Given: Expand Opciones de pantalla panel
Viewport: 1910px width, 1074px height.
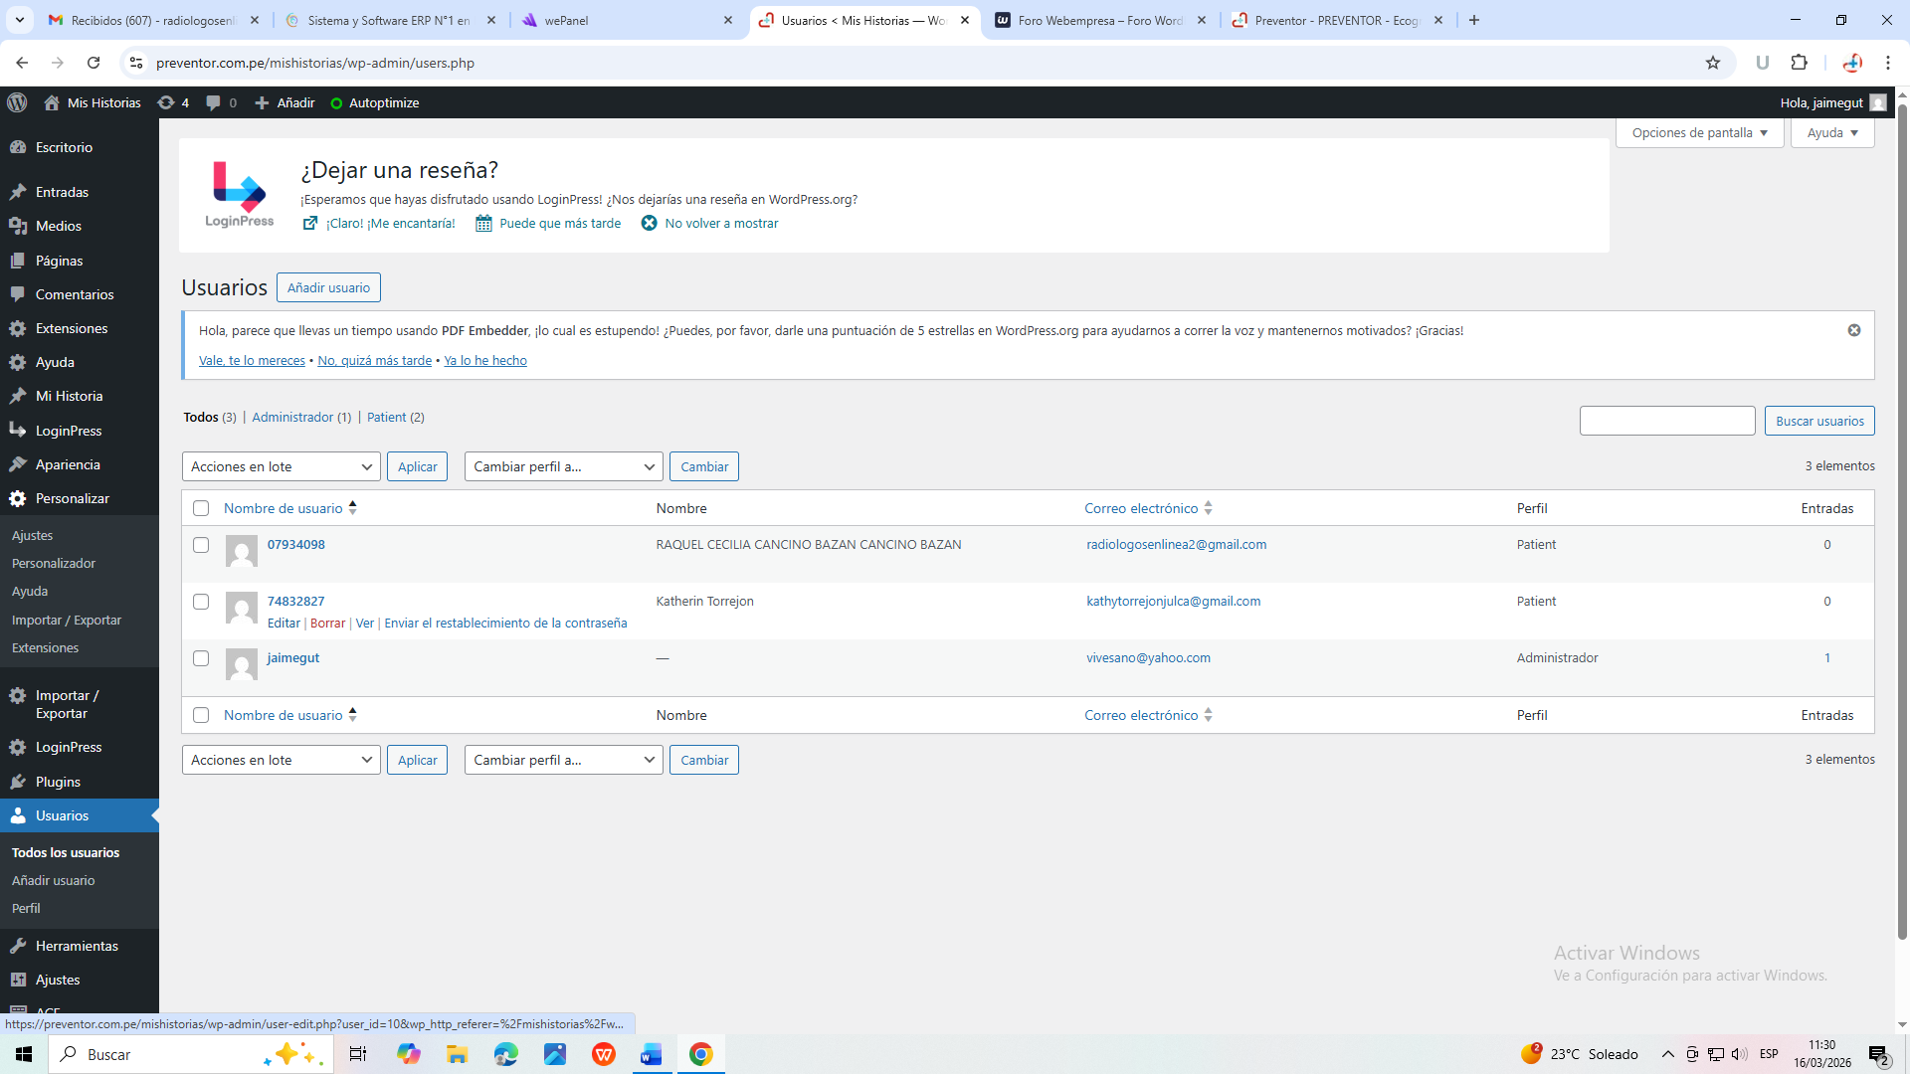Looking at the screenshot, I should tap(1699, 132).
